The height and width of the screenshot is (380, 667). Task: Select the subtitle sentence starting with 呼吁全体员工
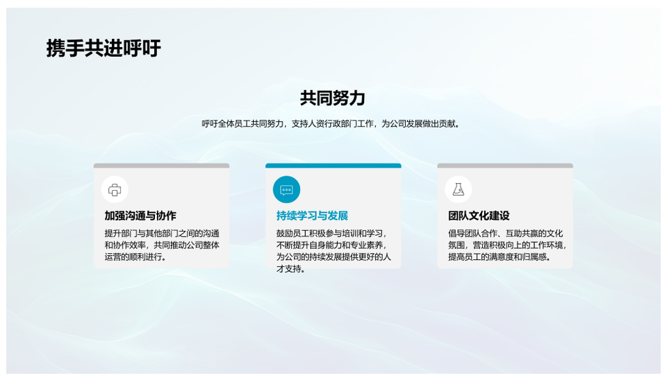pyautogui.click(x=333, y=124)
